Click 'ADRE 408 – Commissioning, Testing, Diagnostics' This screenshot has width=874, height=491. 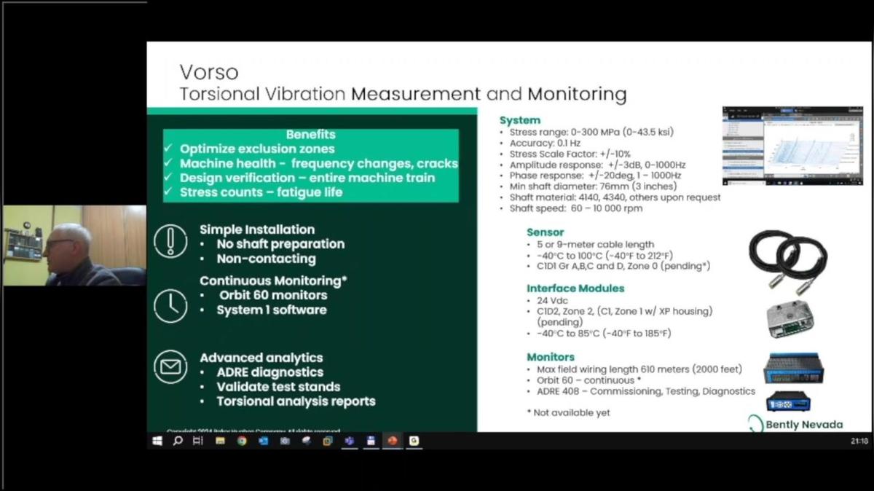(645, 391)
